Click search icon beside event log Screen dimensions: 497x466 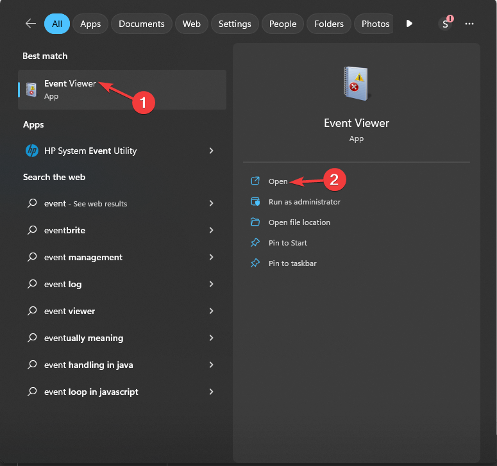click(x=32, y=284)
